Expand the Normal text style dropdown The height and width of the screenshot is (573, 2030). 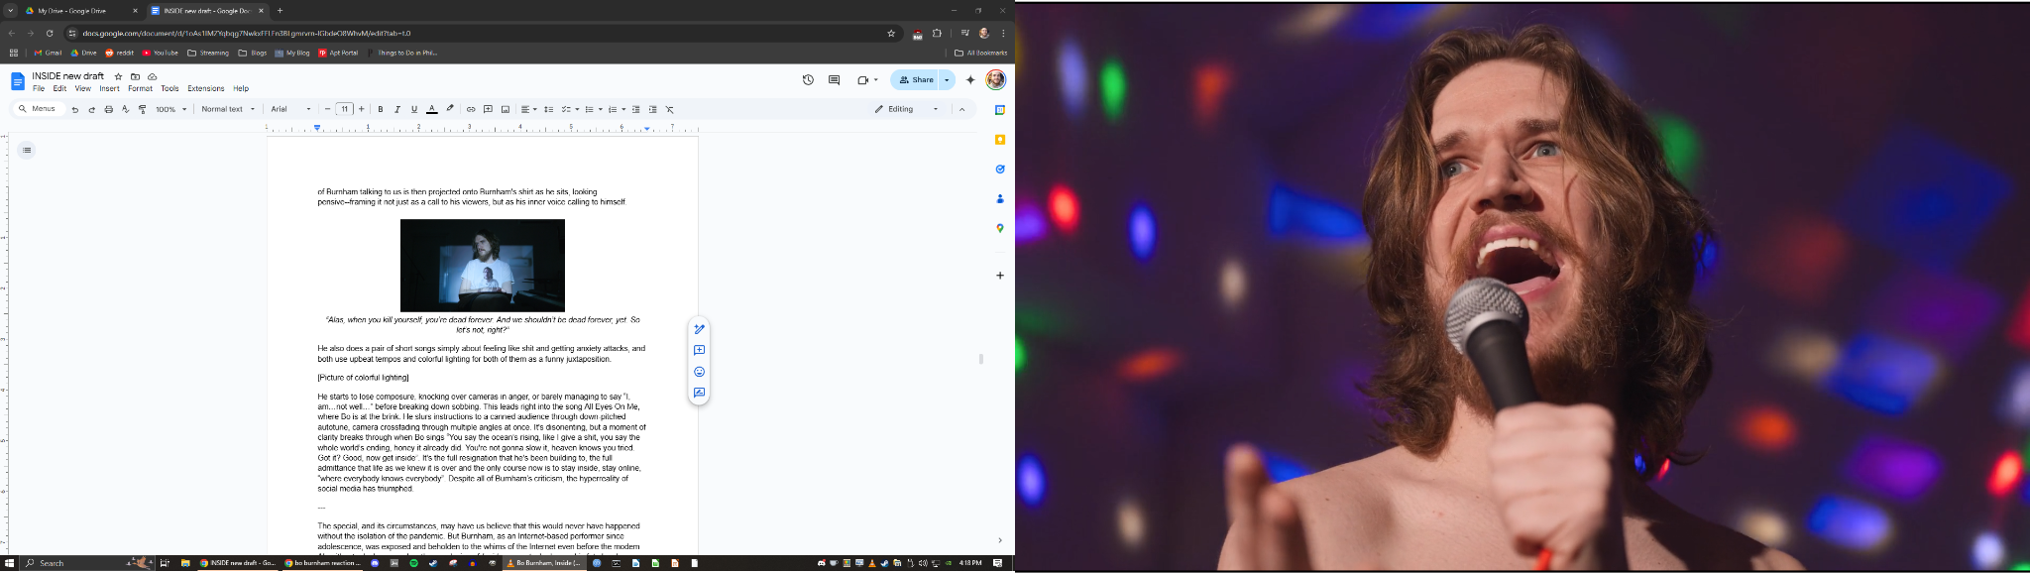[x=228, y=109]
